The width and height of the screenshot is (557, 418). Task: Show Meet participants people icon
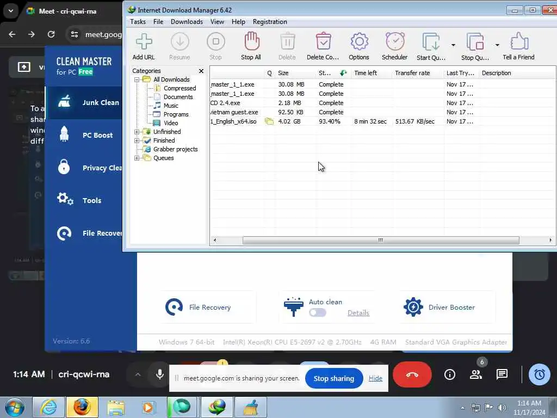pyautogui.click(x=475, y=374)
